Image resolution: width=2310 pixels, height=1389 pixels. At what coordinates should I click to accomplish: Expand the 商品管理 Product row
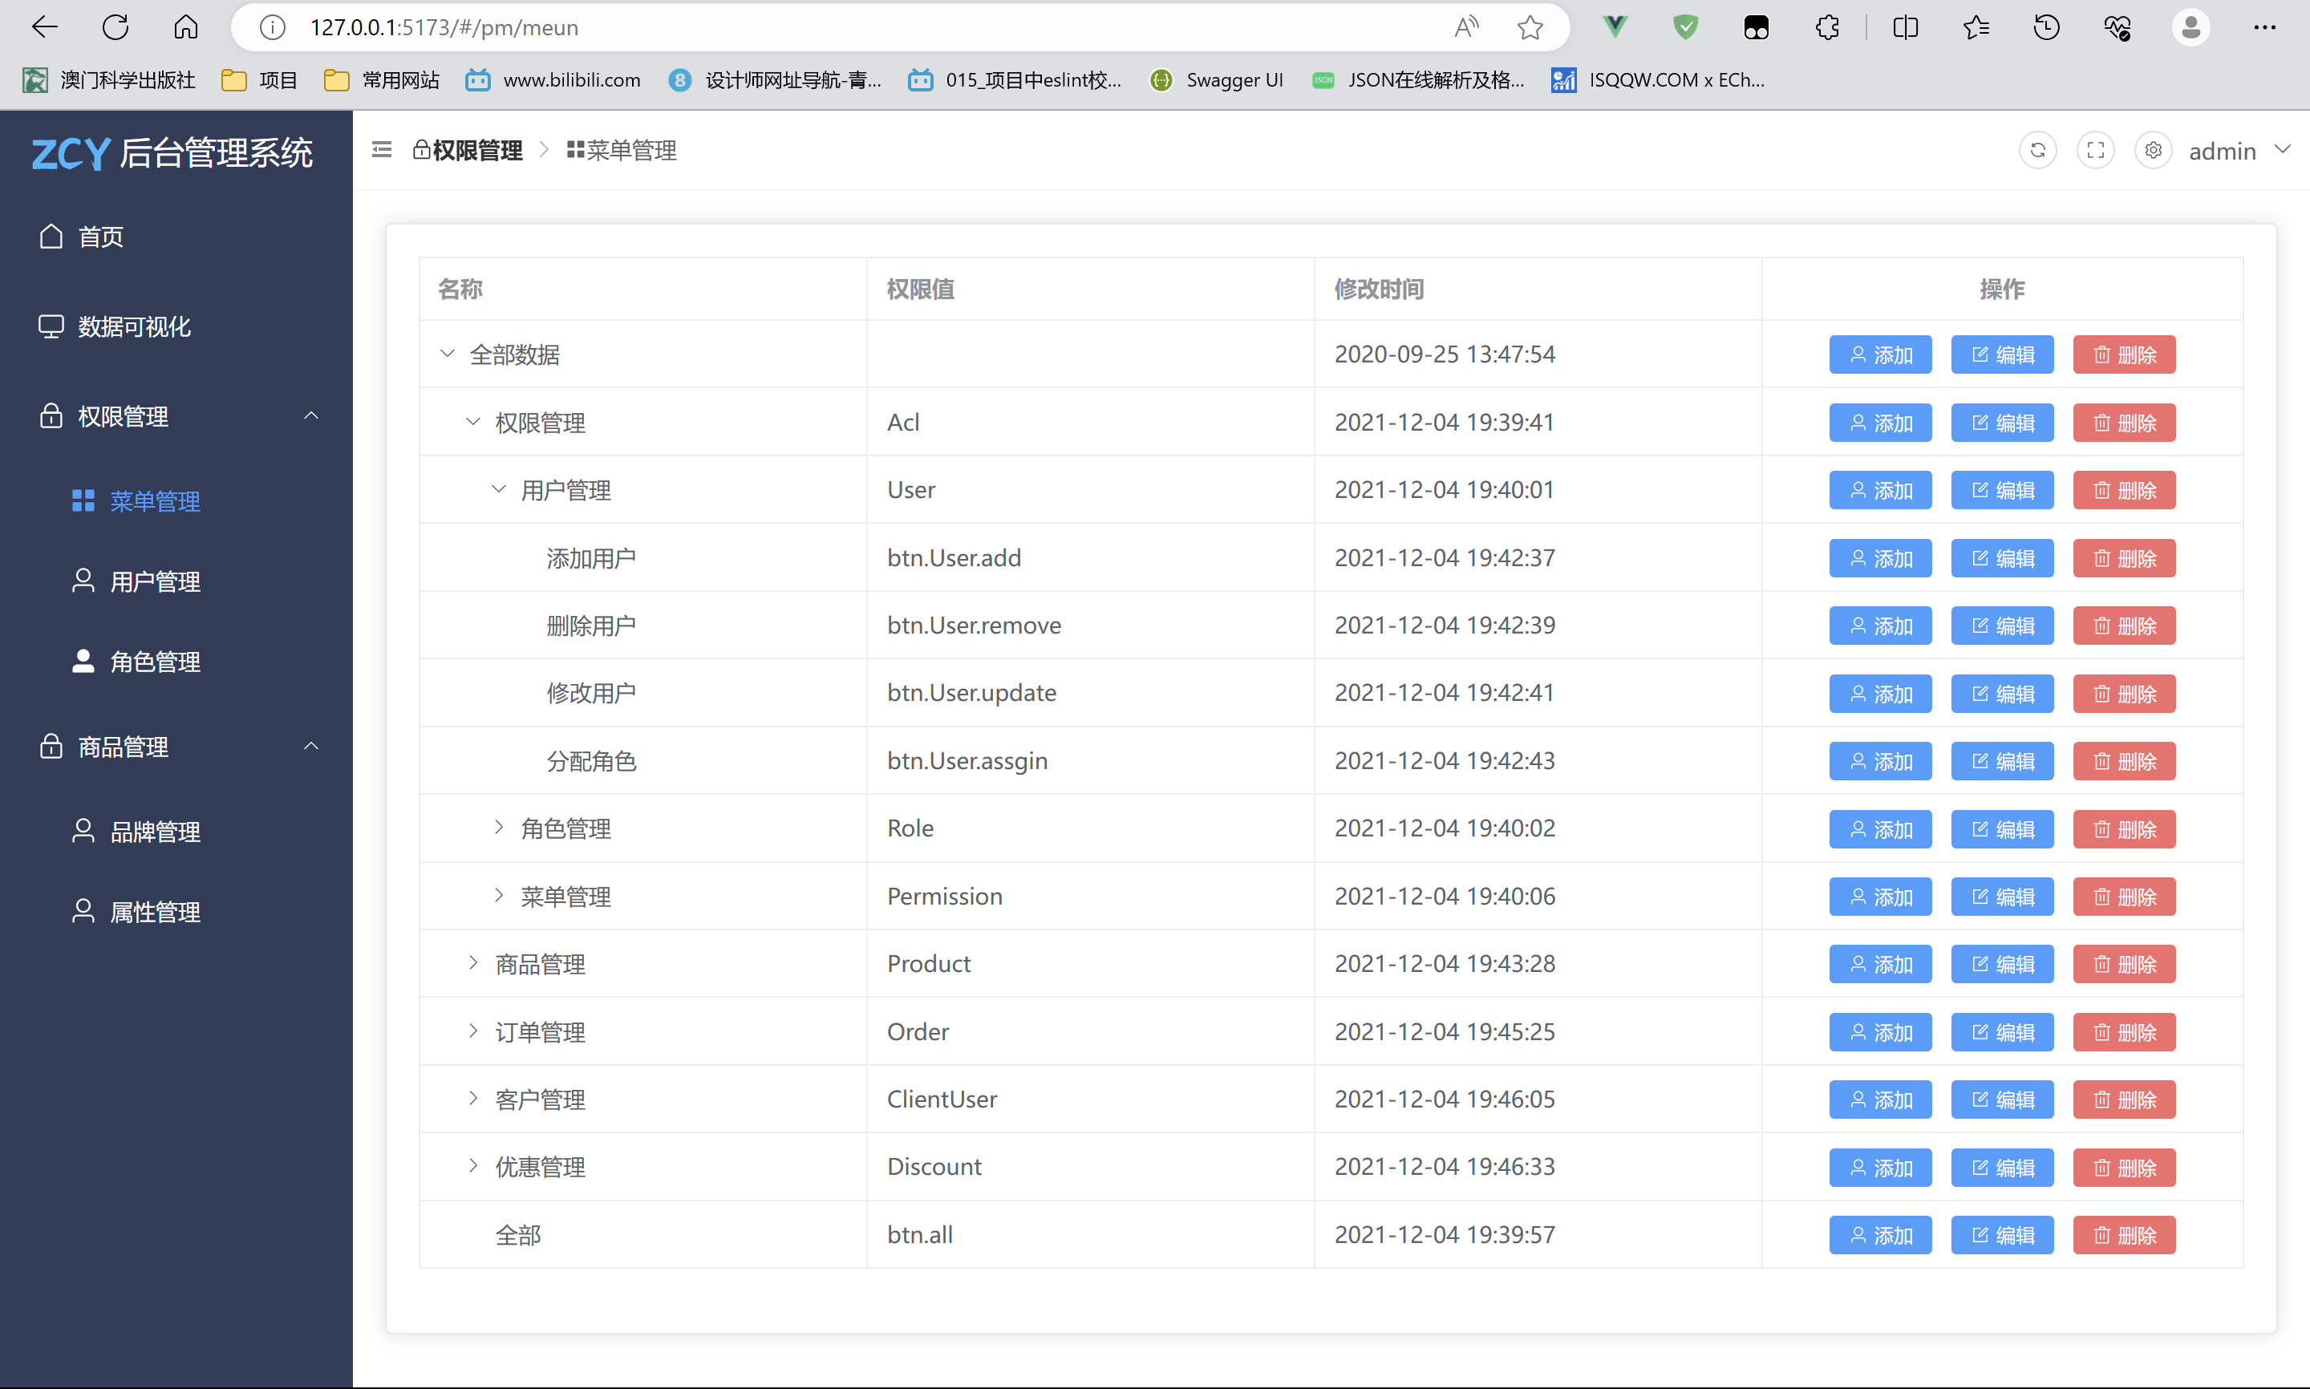(x=472, y=963)
